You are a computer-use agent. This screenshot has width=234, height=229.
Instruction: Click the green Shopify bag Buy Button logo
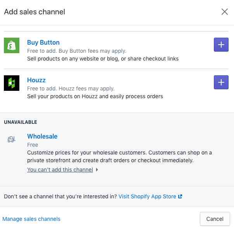tap(12, 45)
